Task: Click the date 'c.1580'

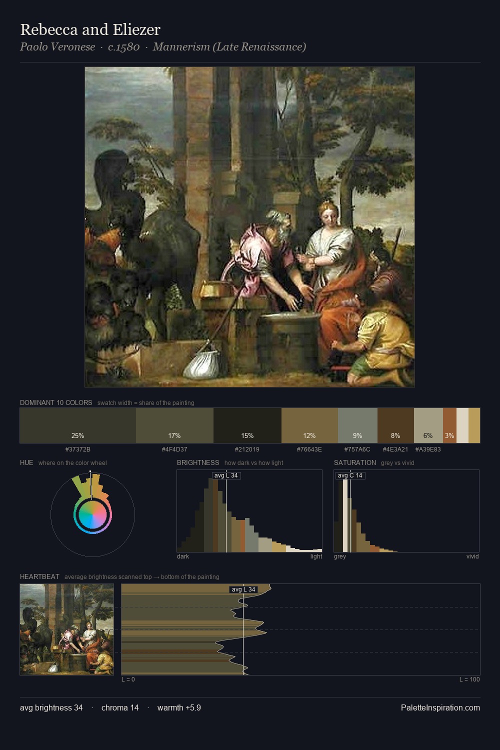Action: (x=123, y=47)
